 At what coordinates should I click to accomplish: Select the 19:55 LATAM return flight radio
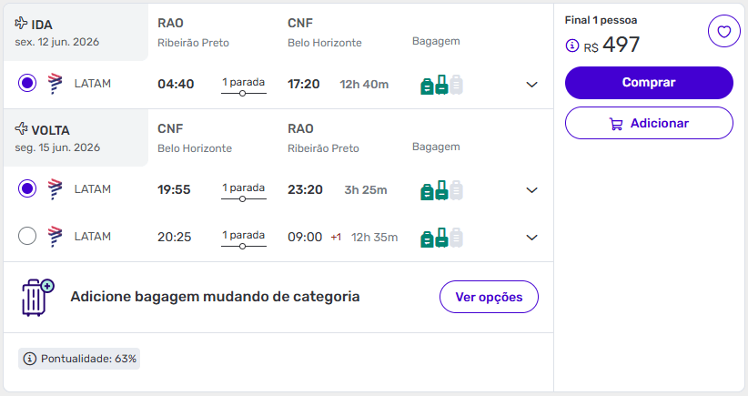(27, 189)
